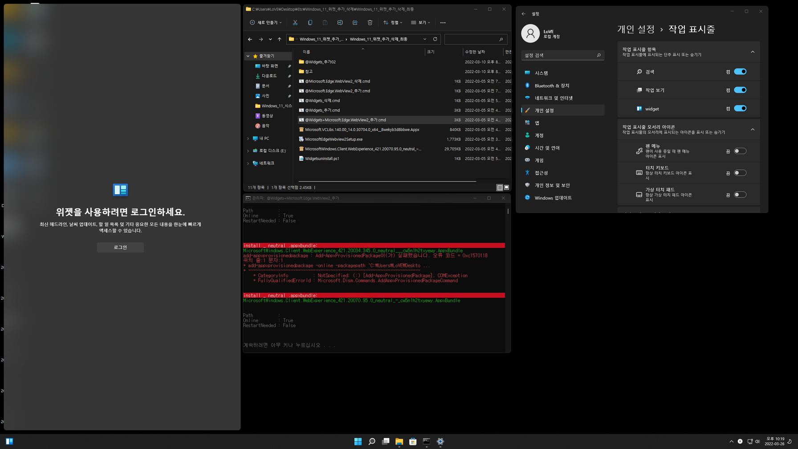Turn off the 검색 taskbar toggle
The height and width of the screenshot is (449, 798).
click(x=740, y=72)
